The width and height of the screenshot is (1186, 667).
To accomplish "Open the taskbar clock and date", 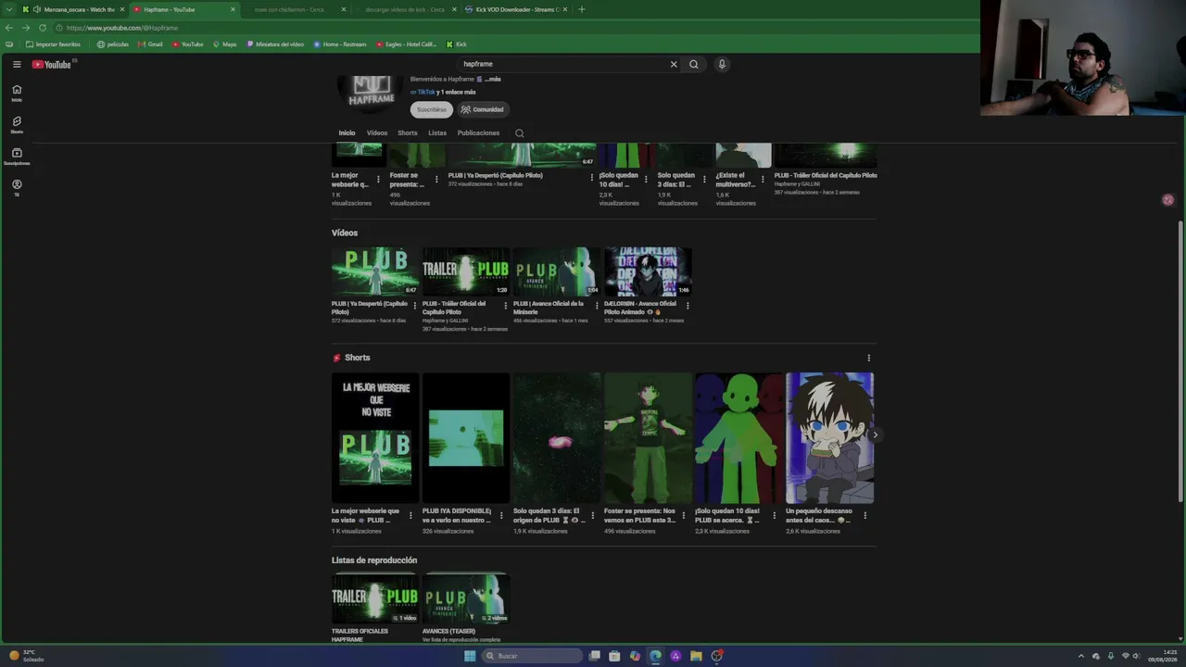I will click(1163, 656).
